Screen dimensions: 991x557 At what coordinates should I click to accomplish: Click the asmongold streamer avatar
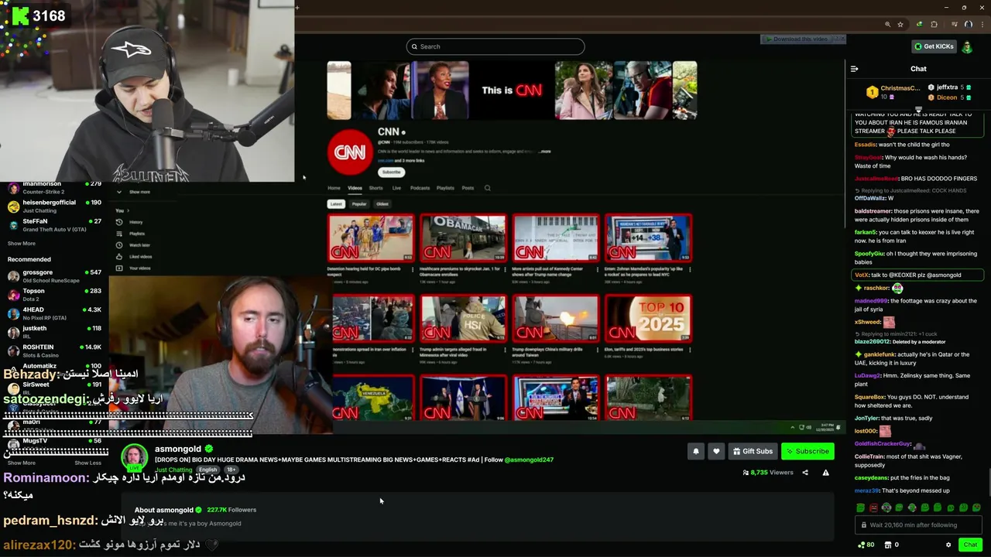pos(134,456)
